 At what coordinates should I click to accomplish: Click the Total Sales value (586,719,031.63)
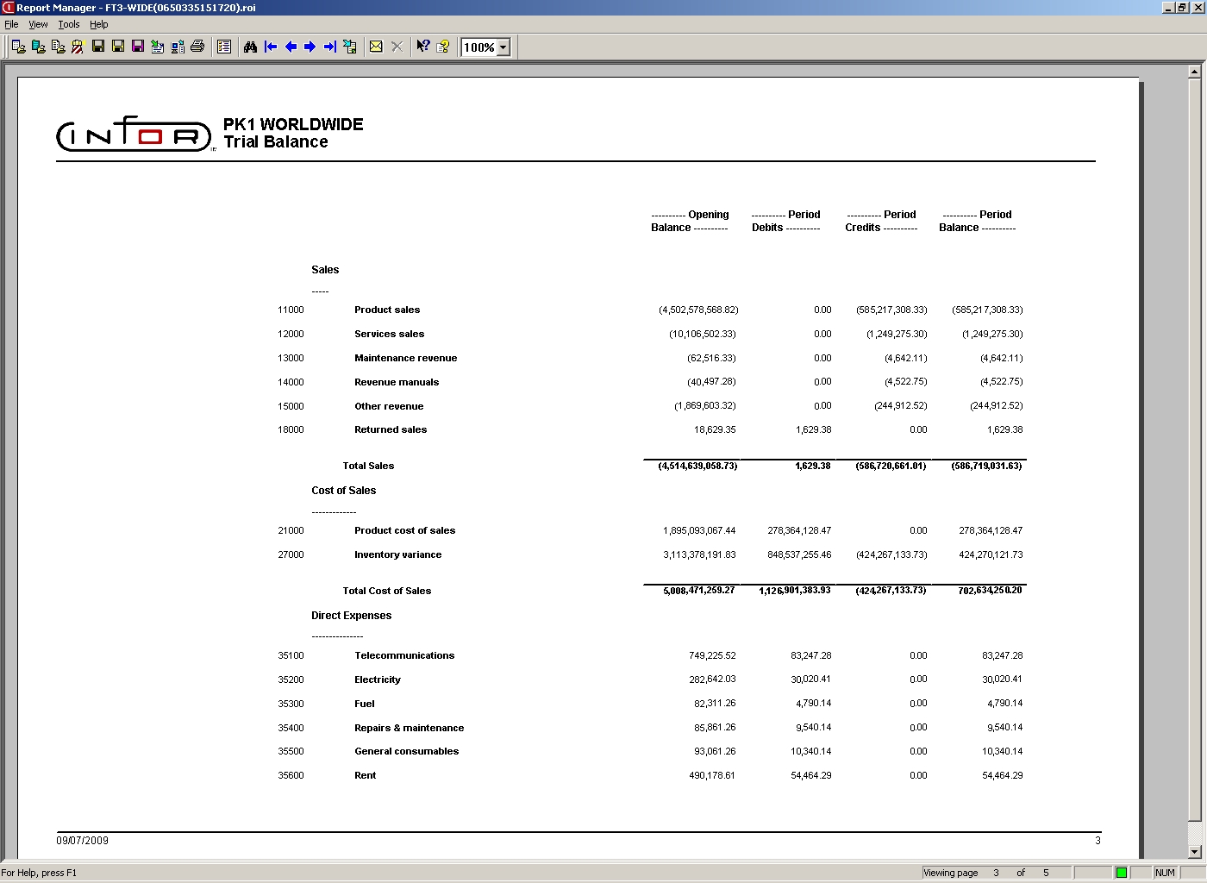(986, 466)
